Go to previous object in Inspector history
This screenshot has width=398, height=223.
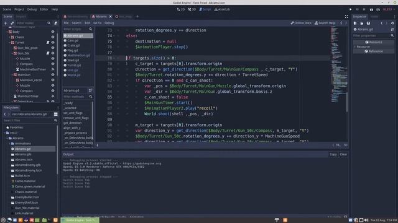[381, 23]
